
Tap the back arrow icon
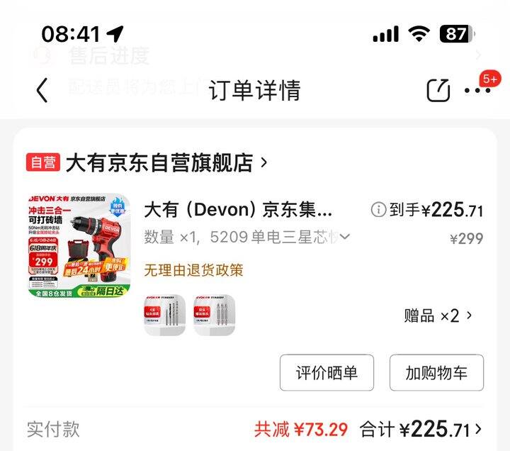pyautogui.click(x=42, y=90)
